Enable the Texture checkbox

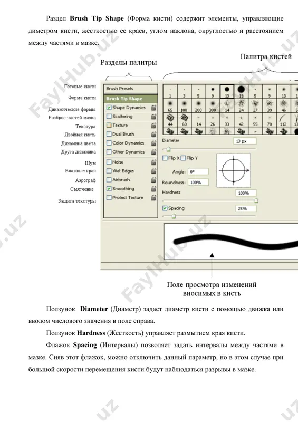[x=109, y=125]
